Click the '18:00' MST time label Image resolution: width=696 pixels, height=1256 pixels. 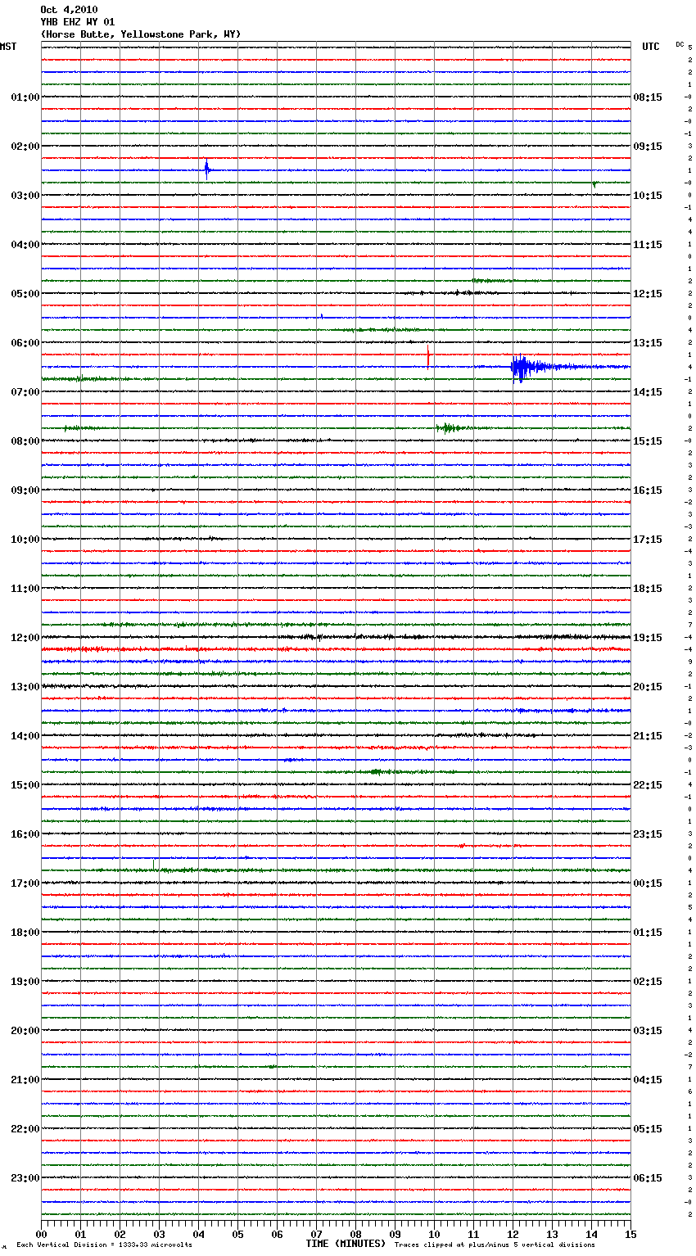coord(25,933)
